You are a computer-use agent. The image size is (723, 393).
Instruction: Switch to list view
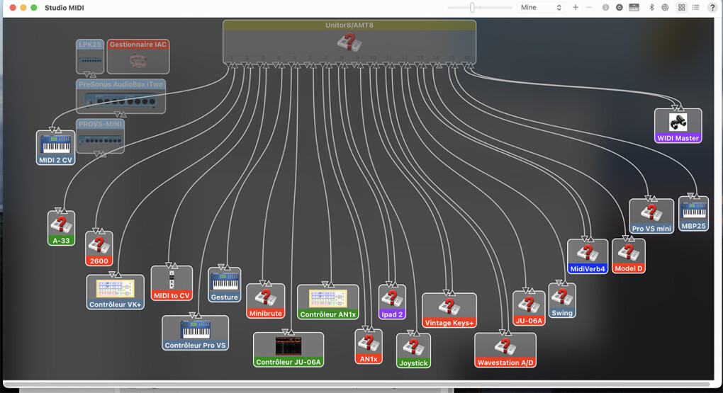click(x=696, y=7)
